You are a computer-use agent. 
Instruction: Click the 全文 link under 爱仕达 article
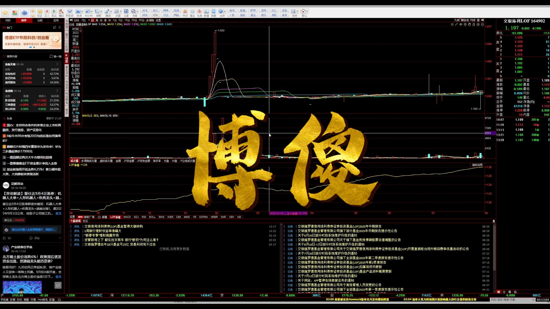point(58,213)
